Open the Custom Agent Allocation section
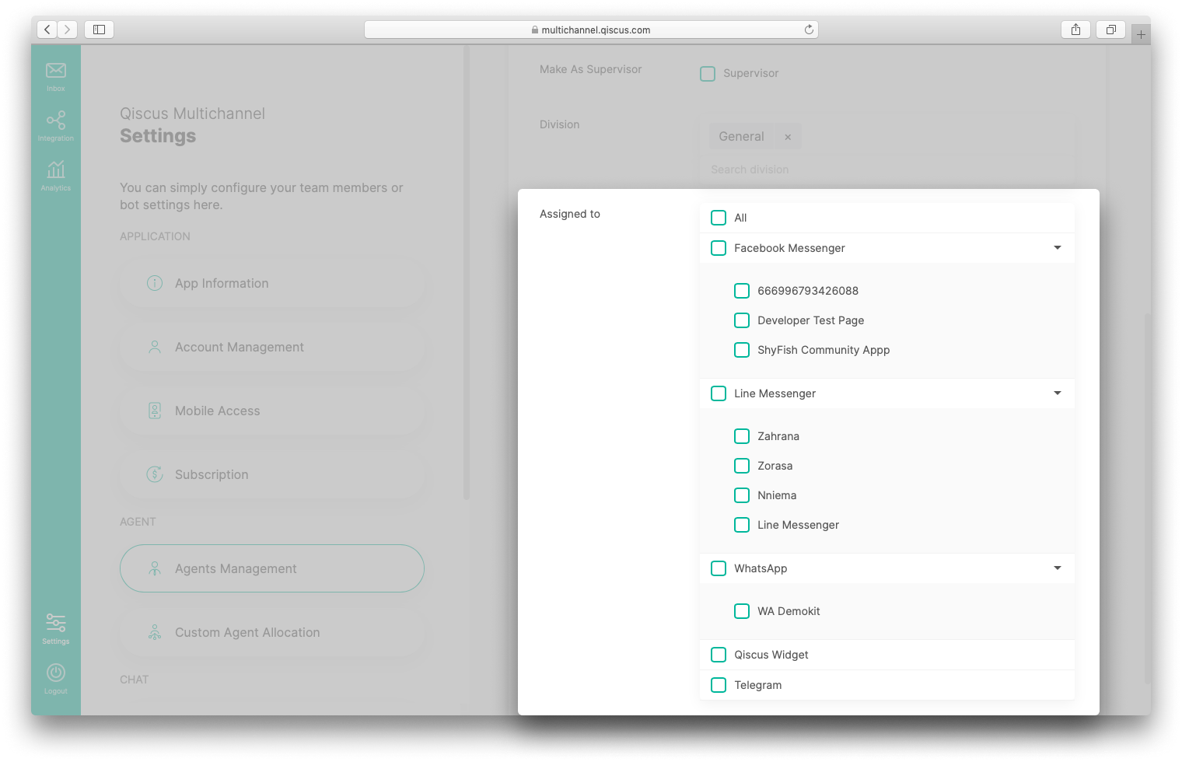This screenshot has width=1182, height=762. tap(271, 632)
